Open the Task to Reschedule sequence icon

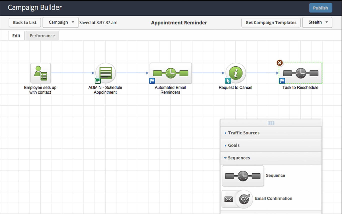(300, 73)
